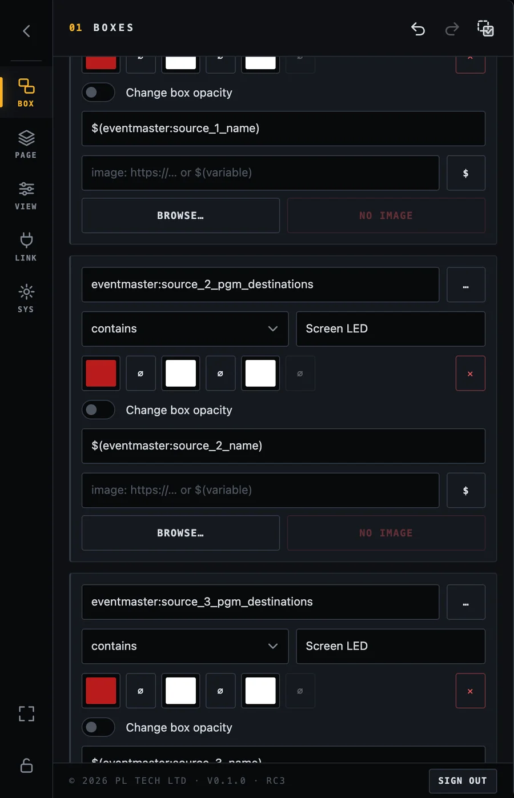Click NO IMAGE in source_2 rule
The width and height of the screenshot is (514, 798).
point(386,533)
